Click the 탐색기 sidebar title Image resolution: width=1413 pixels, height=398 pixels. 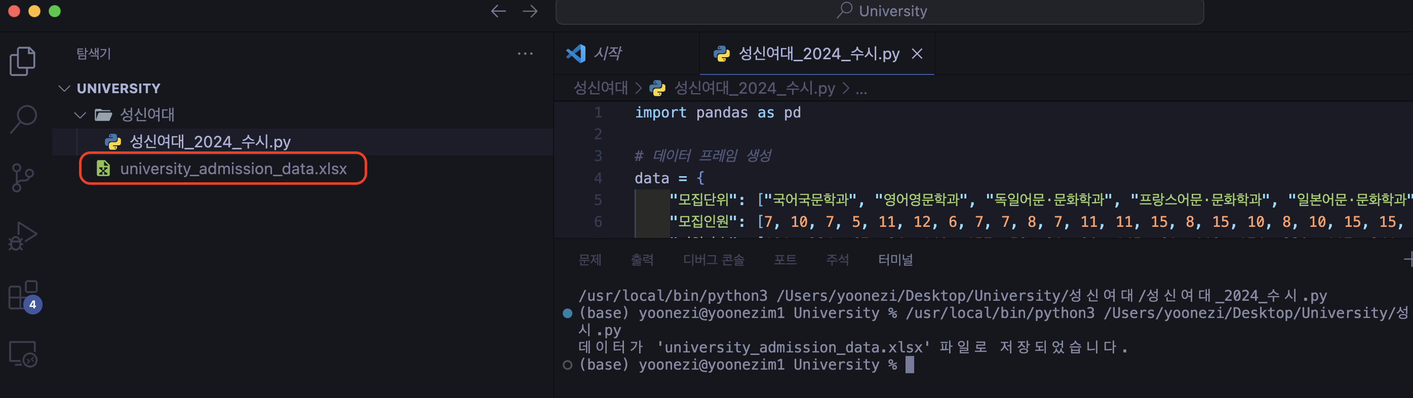[94, 54]
